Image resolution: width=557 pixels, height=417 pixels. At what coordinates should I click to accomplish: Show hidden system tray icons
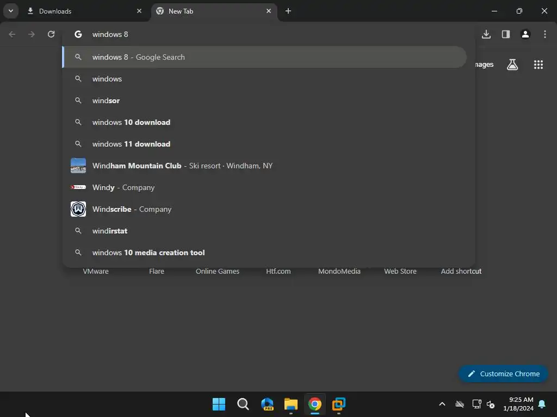click(x=442, y=404)
